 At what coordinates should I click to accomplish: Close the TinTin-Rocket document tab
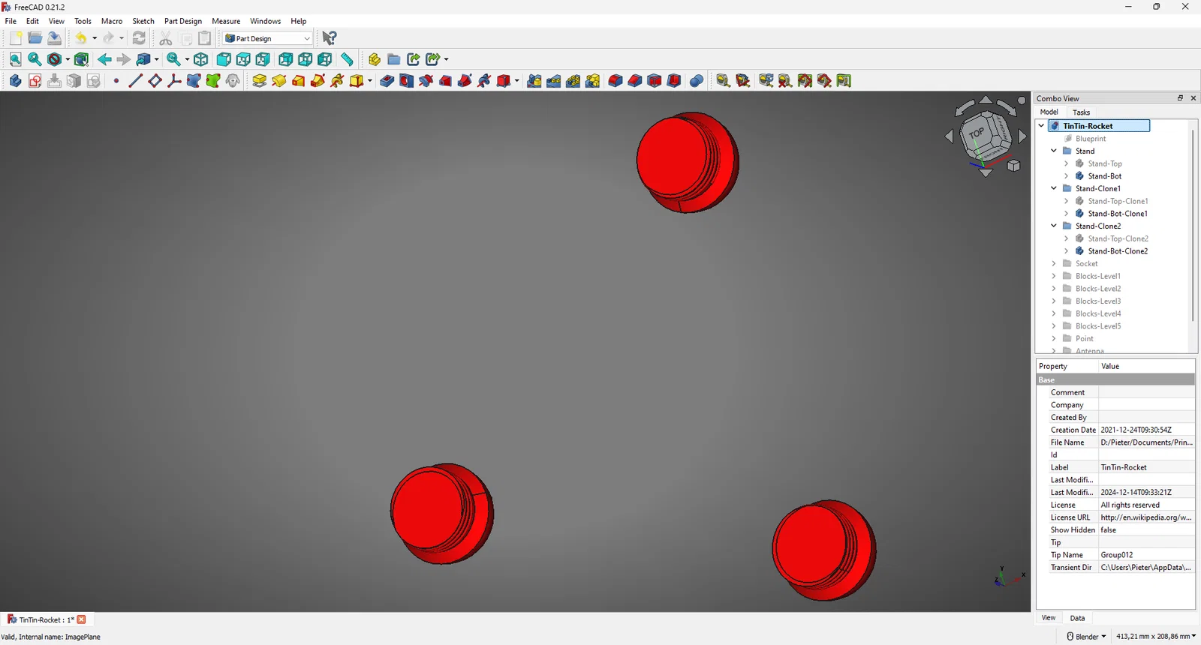click(x=82, y=619)
